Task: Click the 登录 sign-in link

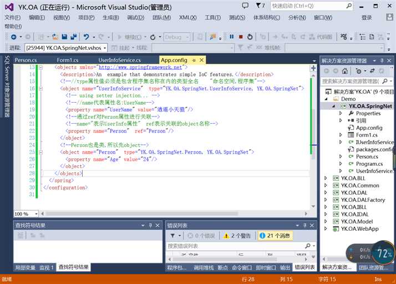Action: pos(367,18)
